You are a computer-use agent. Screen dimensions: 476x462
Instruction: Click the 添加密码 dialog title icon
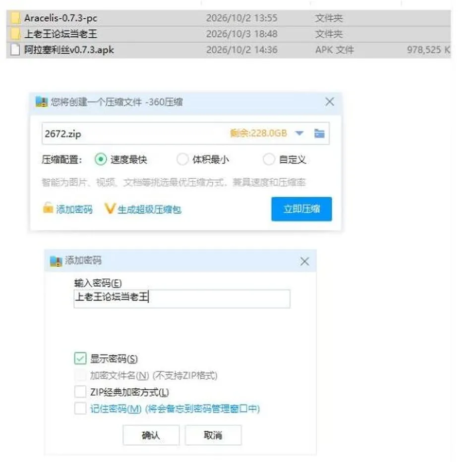56,261
